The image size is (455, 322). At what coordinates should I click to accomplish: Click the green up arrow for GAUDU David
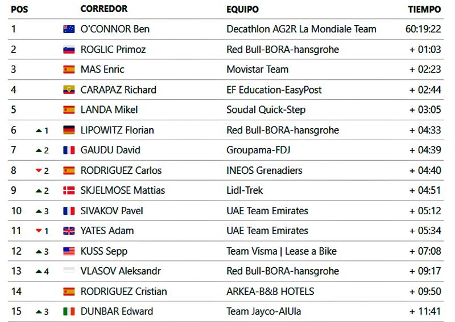point(39,150)
